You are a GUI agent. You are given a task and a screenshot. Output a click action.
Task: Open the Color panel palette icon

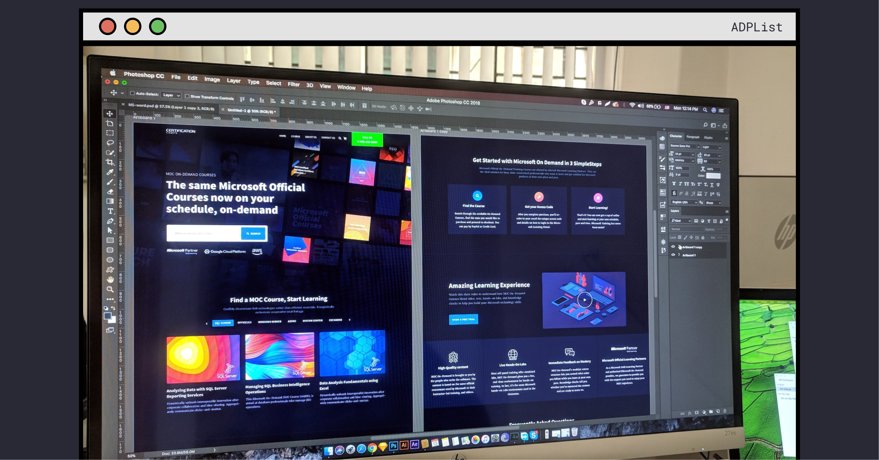tap(662, 138)
